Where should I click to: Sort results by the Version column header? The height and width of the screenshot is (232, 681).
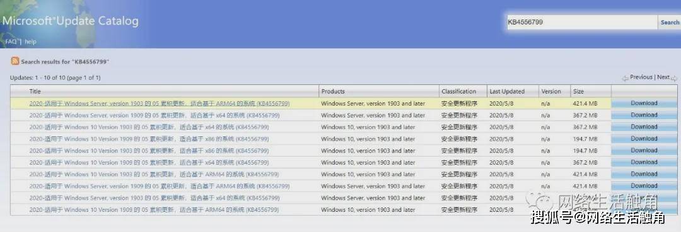550,91
